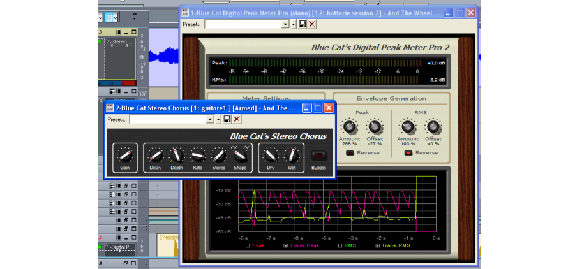
Task: Click the Stereo Chorus window system icon
Action: click(110, 108)
